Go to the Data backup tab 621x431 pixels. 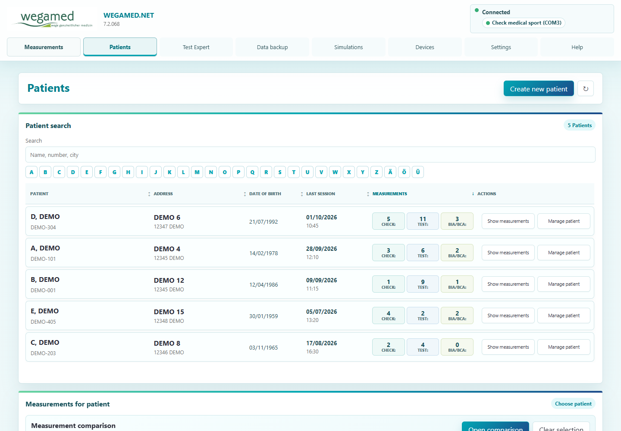click(x=272, y=47)
